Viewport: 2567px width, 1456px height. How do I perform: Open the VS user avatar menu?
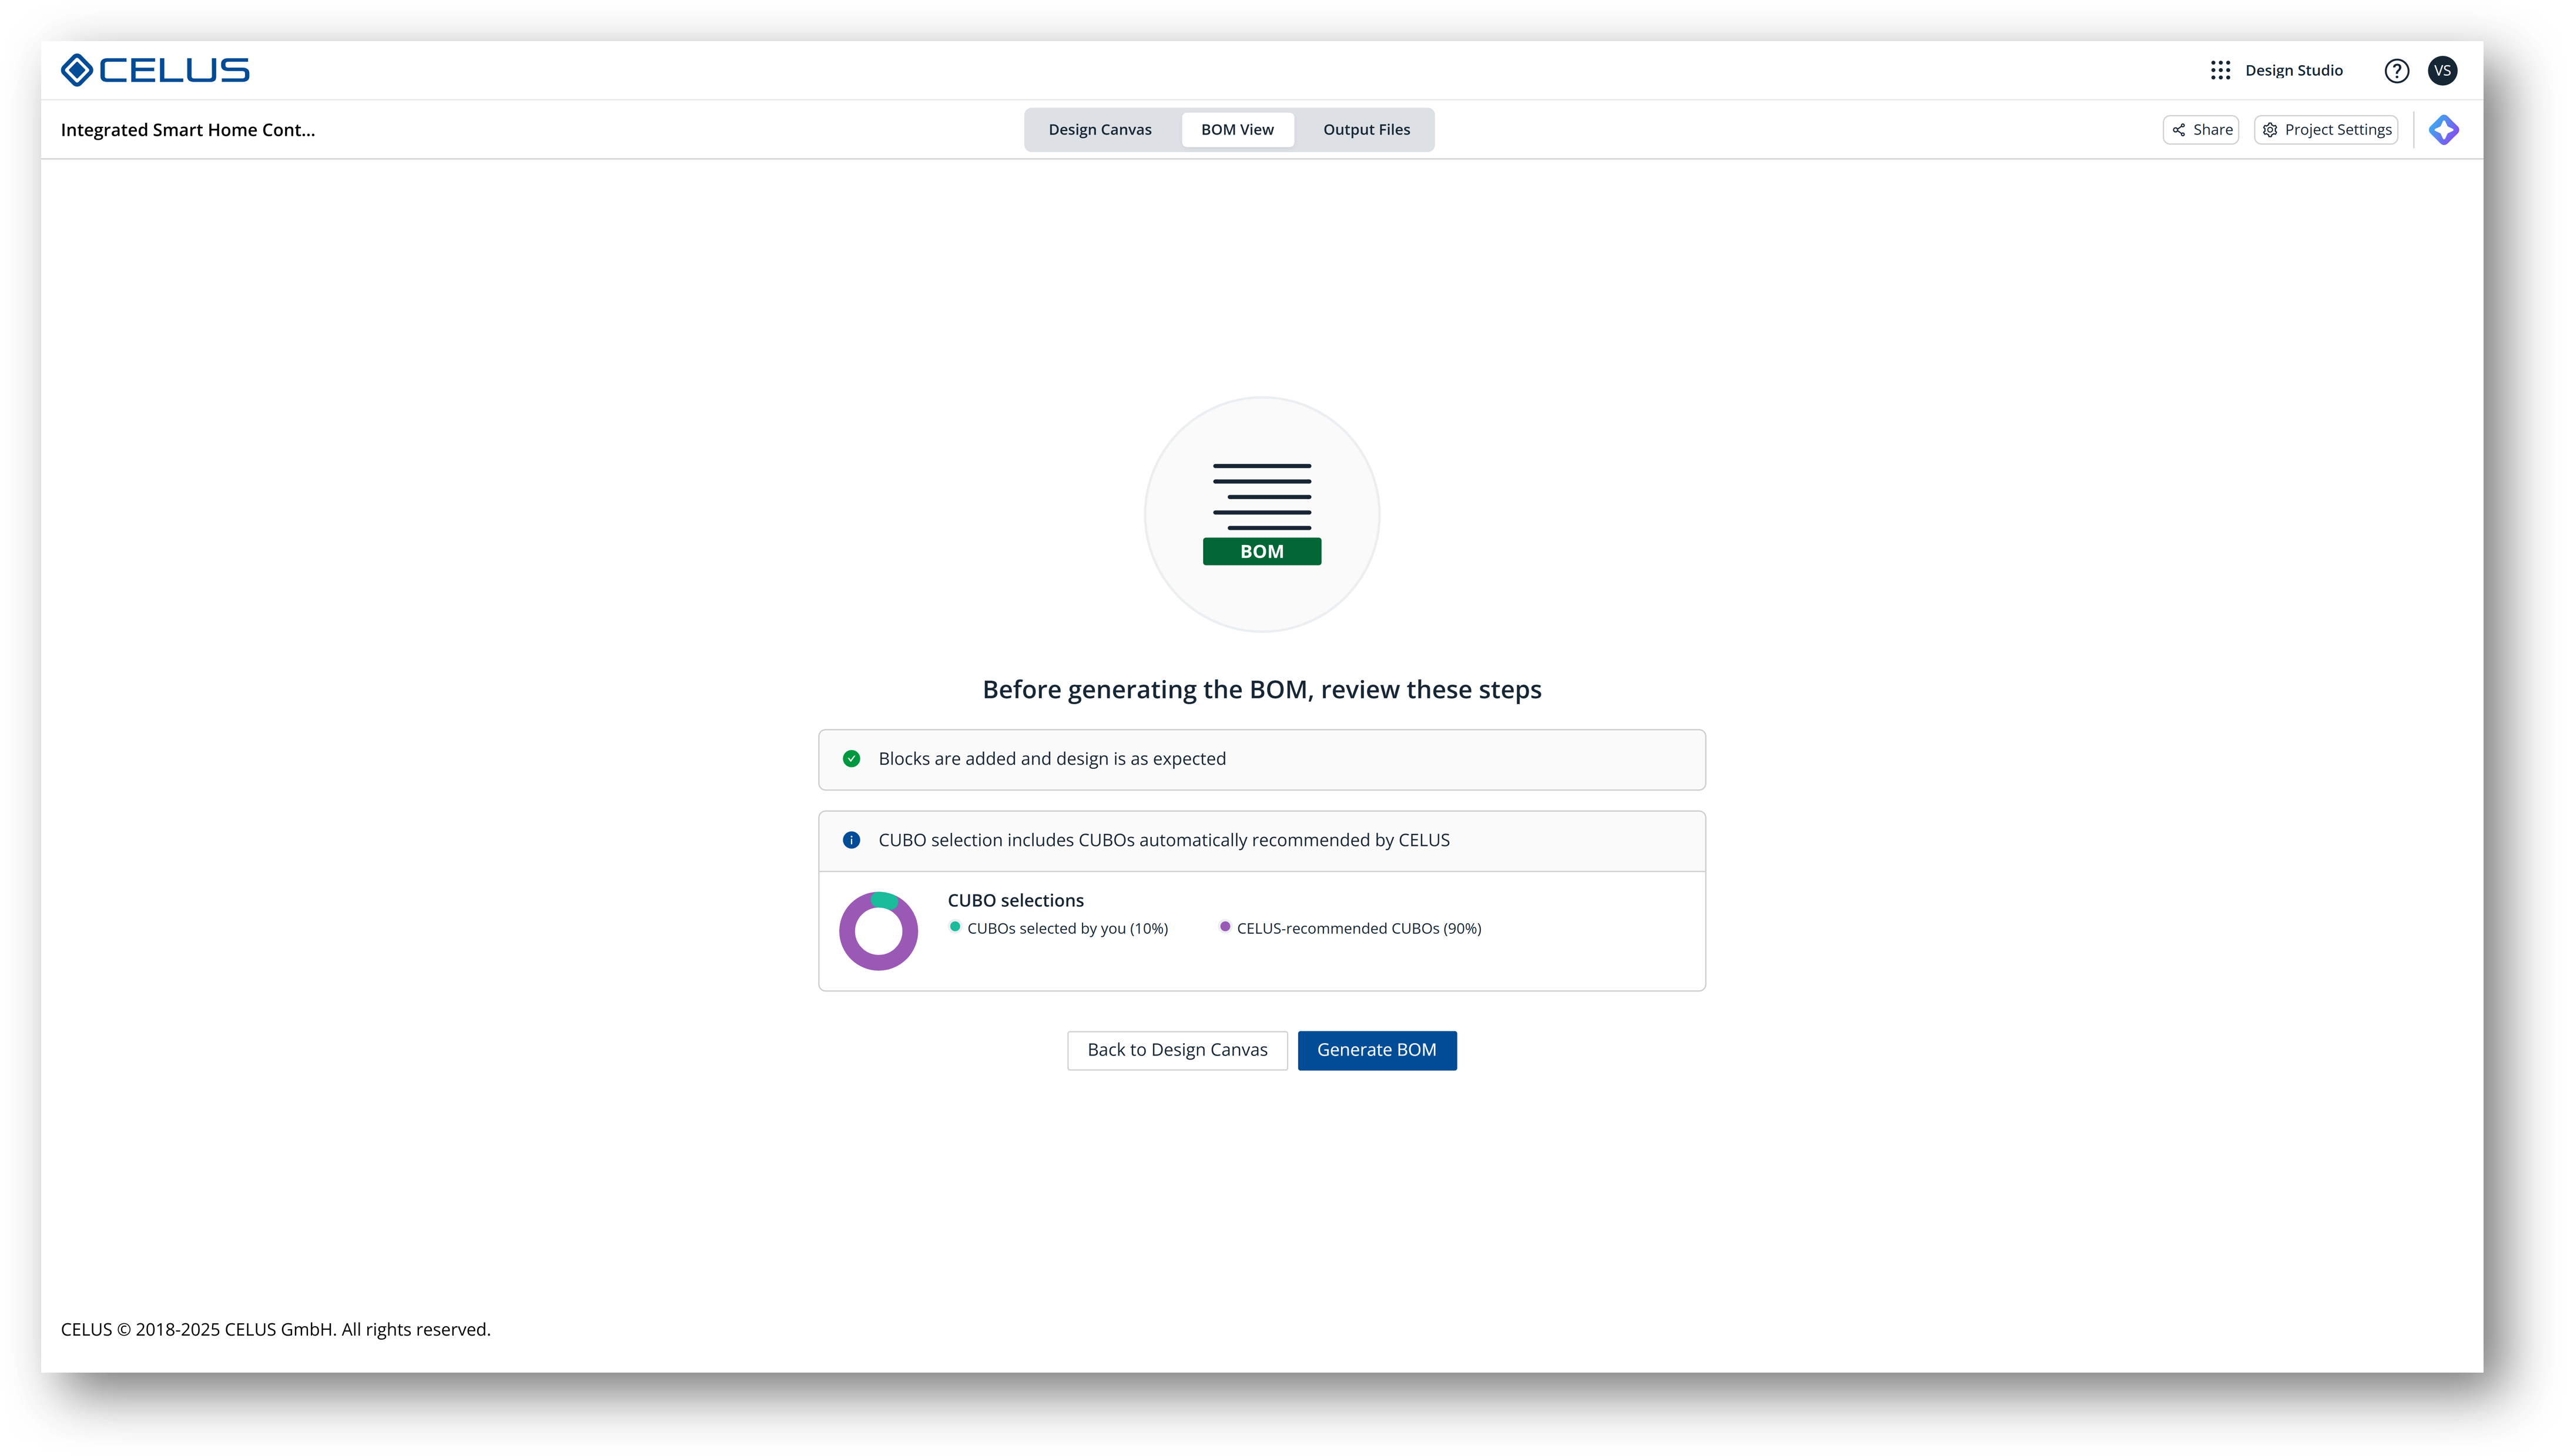(x=2442, y=70)
